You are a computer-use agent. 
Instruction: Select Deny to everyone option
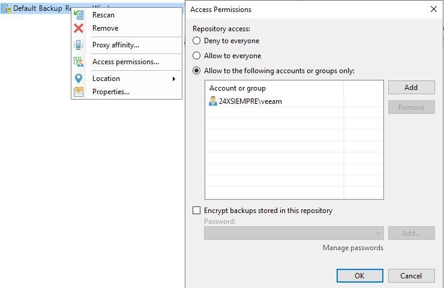[197, 41]
